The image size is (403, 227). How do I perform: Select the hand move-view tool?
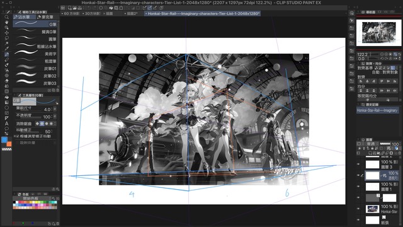[7, 23]
